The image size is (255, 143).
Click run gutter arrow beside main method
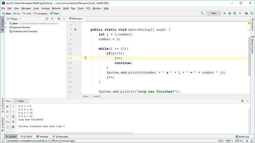(75, 29)
